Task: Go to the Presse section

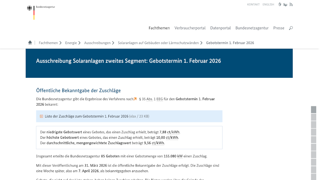Action: [278, 28]
